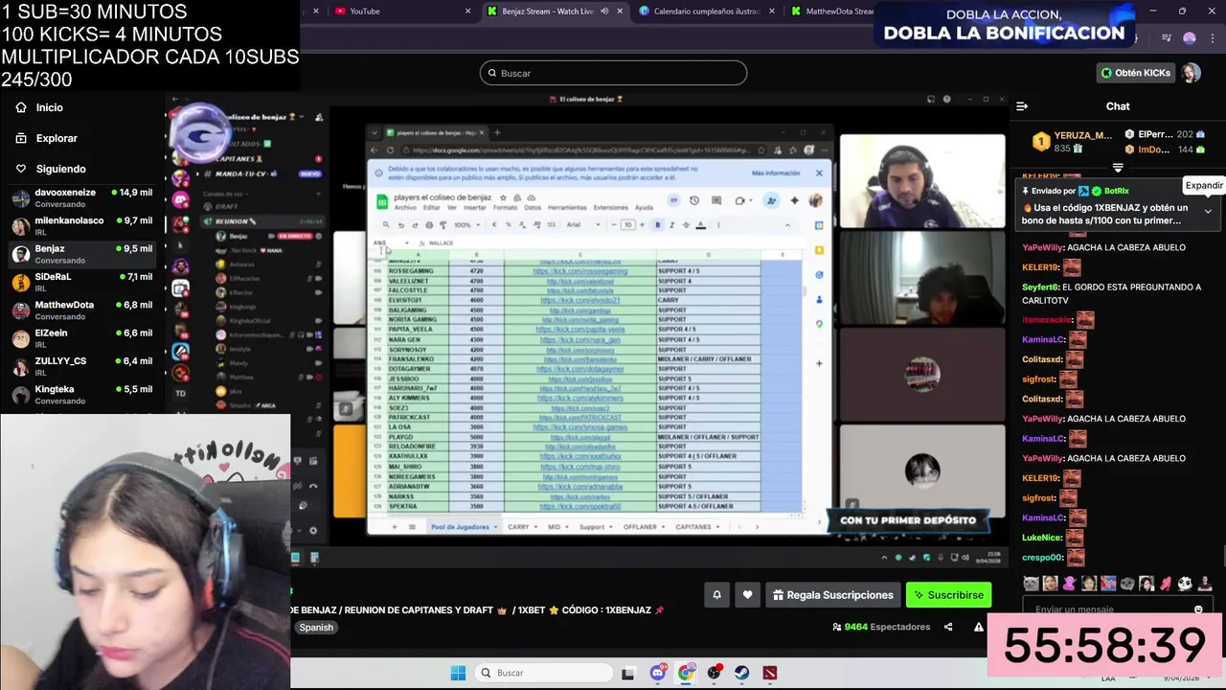Focus the Kick Buscar search field
This screenshot has width=1226, height=690.
tap(613, 73)
